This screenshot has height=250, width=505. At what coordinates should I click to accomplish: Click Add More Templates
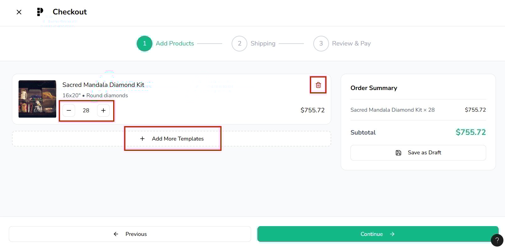pyautogui.click(x=173, y=139)
